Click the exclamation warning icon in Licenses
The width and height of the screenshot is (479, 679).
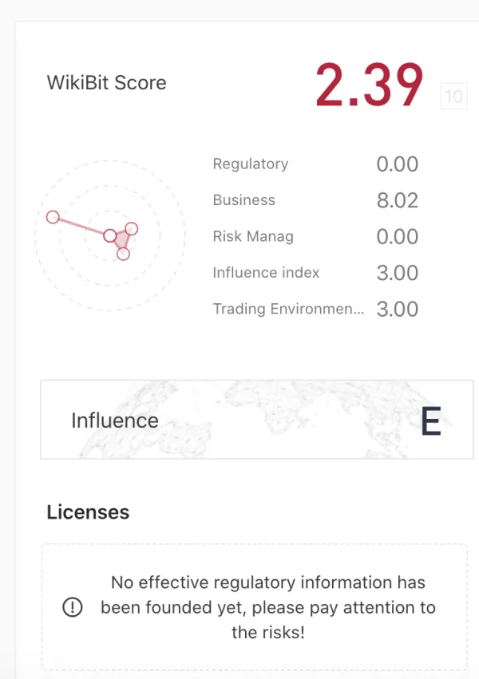click(72, 607)
